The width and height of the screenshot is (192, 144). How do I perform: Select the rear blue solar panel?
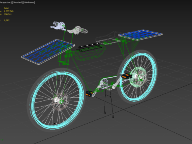(x=140, y=35)
